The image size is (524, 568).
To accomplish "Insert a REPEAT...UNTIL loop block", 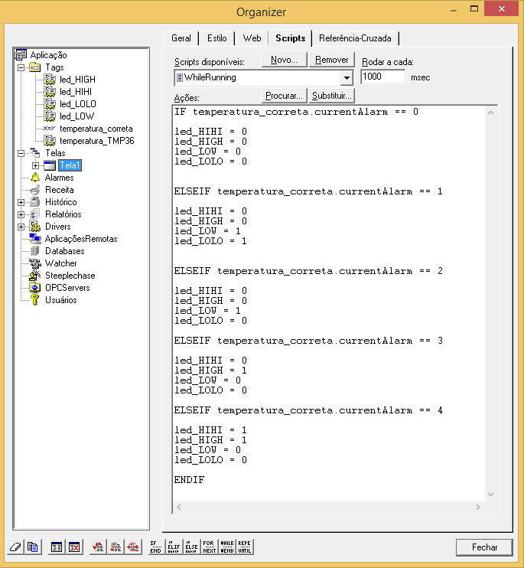I will [x=244, y=547].
